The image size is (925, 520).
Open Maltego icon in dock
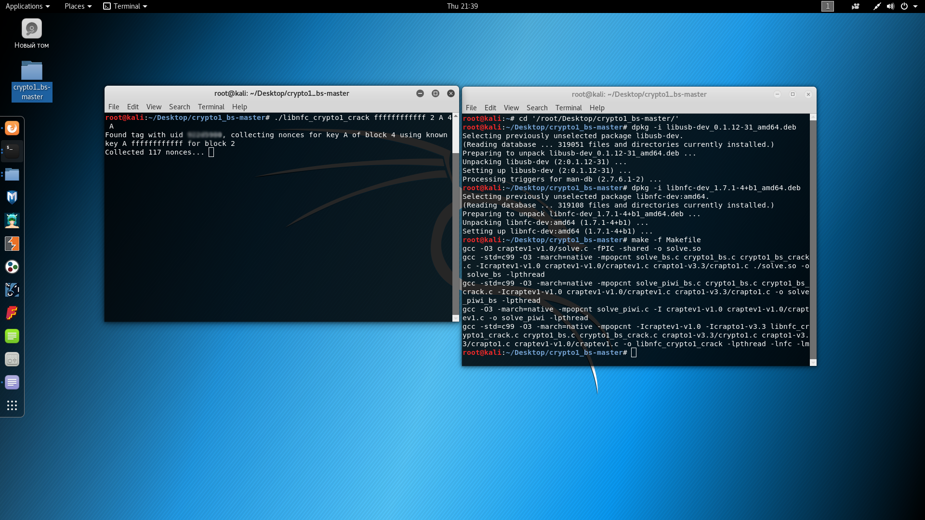pyautogui.click(x=12, y=267)
